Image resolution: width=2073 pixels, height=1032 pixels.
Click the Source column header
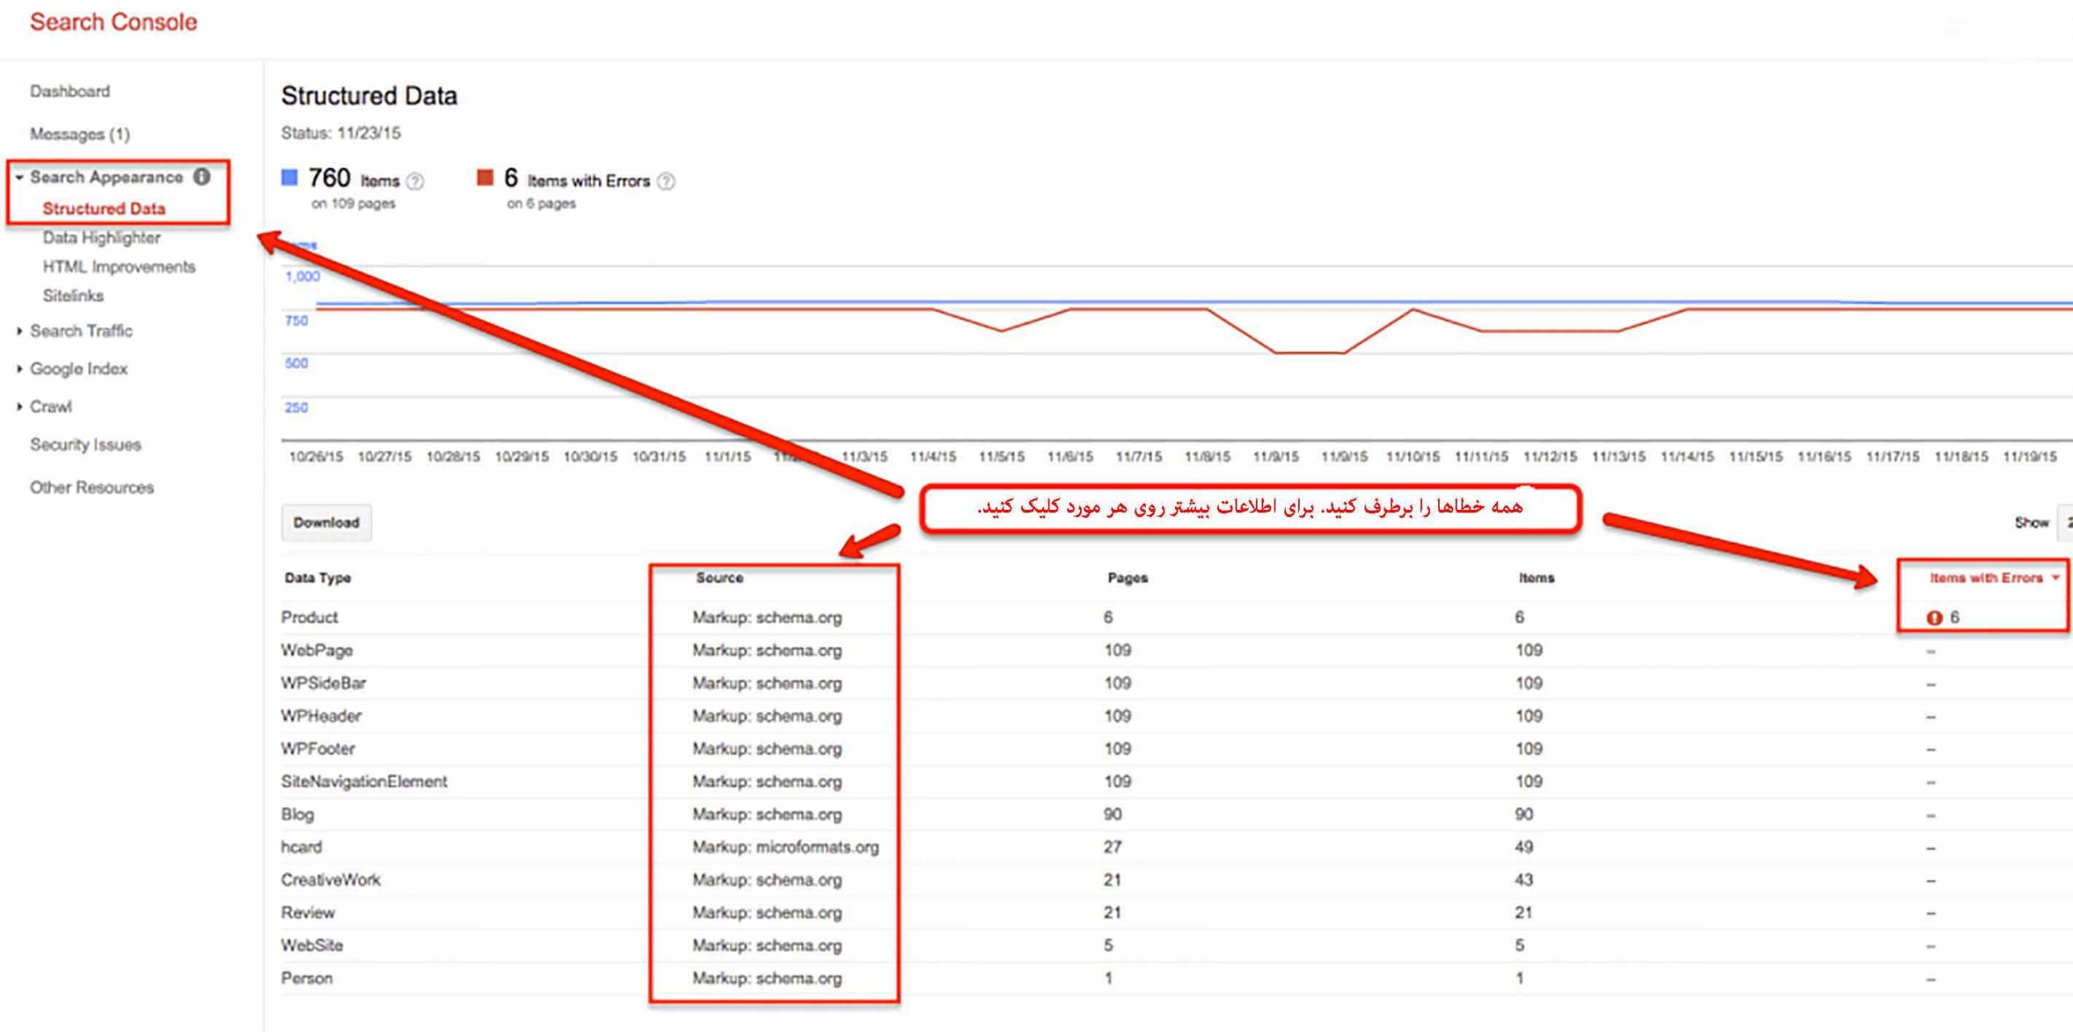click(x=719, y=578)
